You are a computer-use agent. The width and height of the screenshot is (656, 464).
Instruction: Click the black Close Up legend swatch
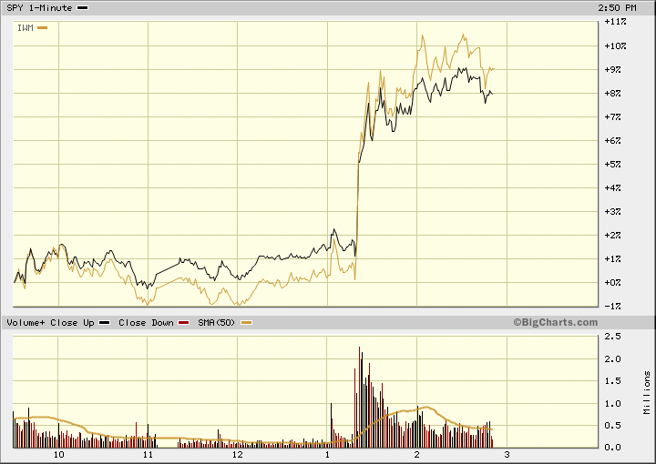105,323
